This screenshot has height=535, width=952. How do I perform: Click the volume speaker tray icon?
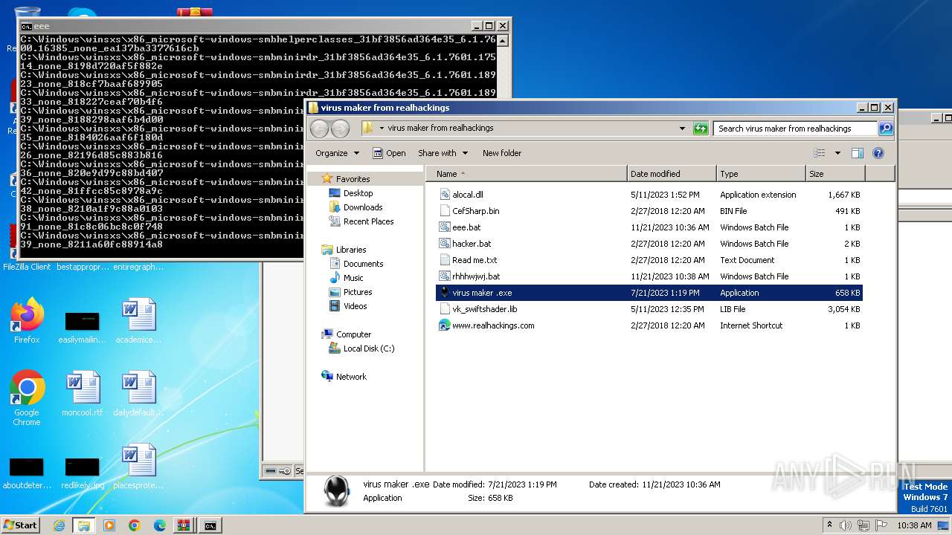coord(846,525)
